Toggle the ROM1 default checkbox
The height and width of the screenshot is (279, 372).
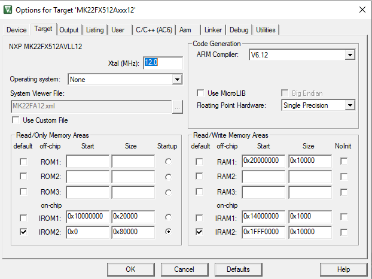(23, 162)
